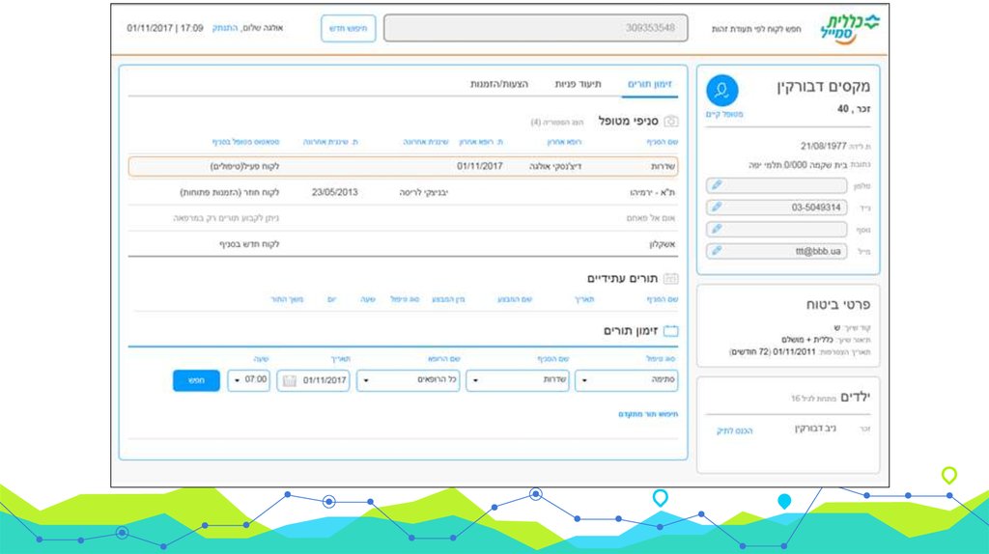Click the patient profile avatar icon
The image size is (989, 554).
pos(722,91)
